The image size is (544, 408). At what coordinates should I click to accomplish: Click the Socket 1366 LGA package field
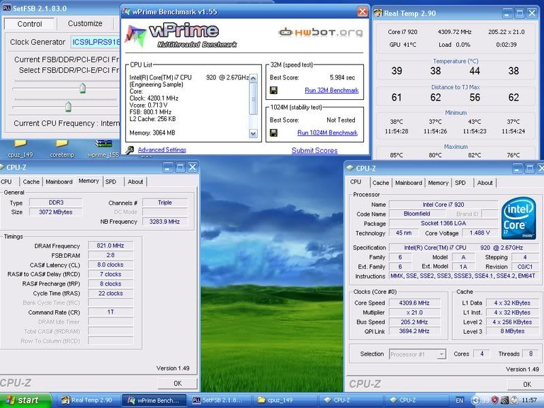(x=443, y=224)
